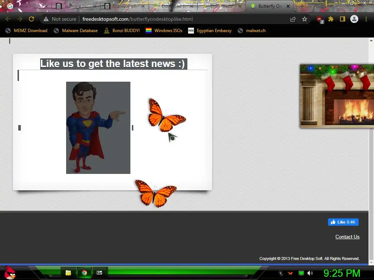This screenshot has width=374, height=280.
Task: Open Egyptian Embassy bookmark
Action: point(210,31)
